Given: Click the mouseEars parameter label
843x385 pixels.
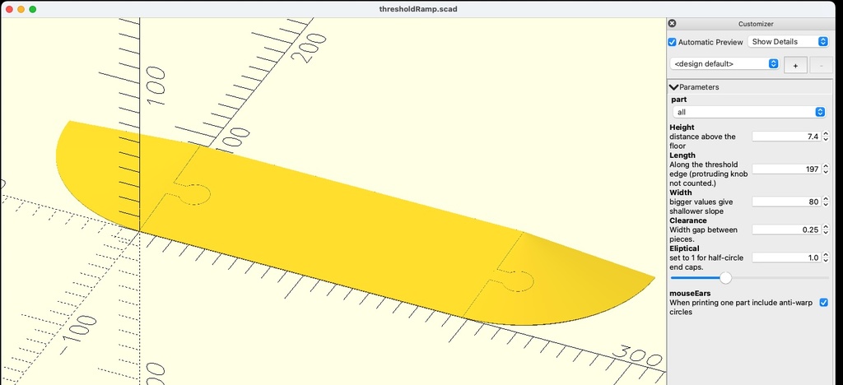Looking at the screenshot, I should pos(691,293).
